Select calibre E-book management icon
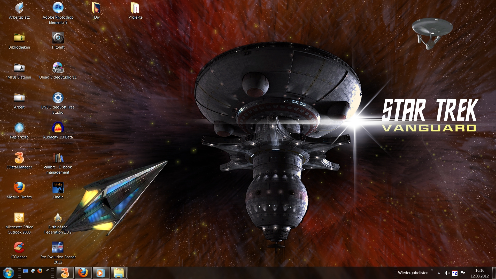This screenshot has width=496, height=279. coord(58,158)
